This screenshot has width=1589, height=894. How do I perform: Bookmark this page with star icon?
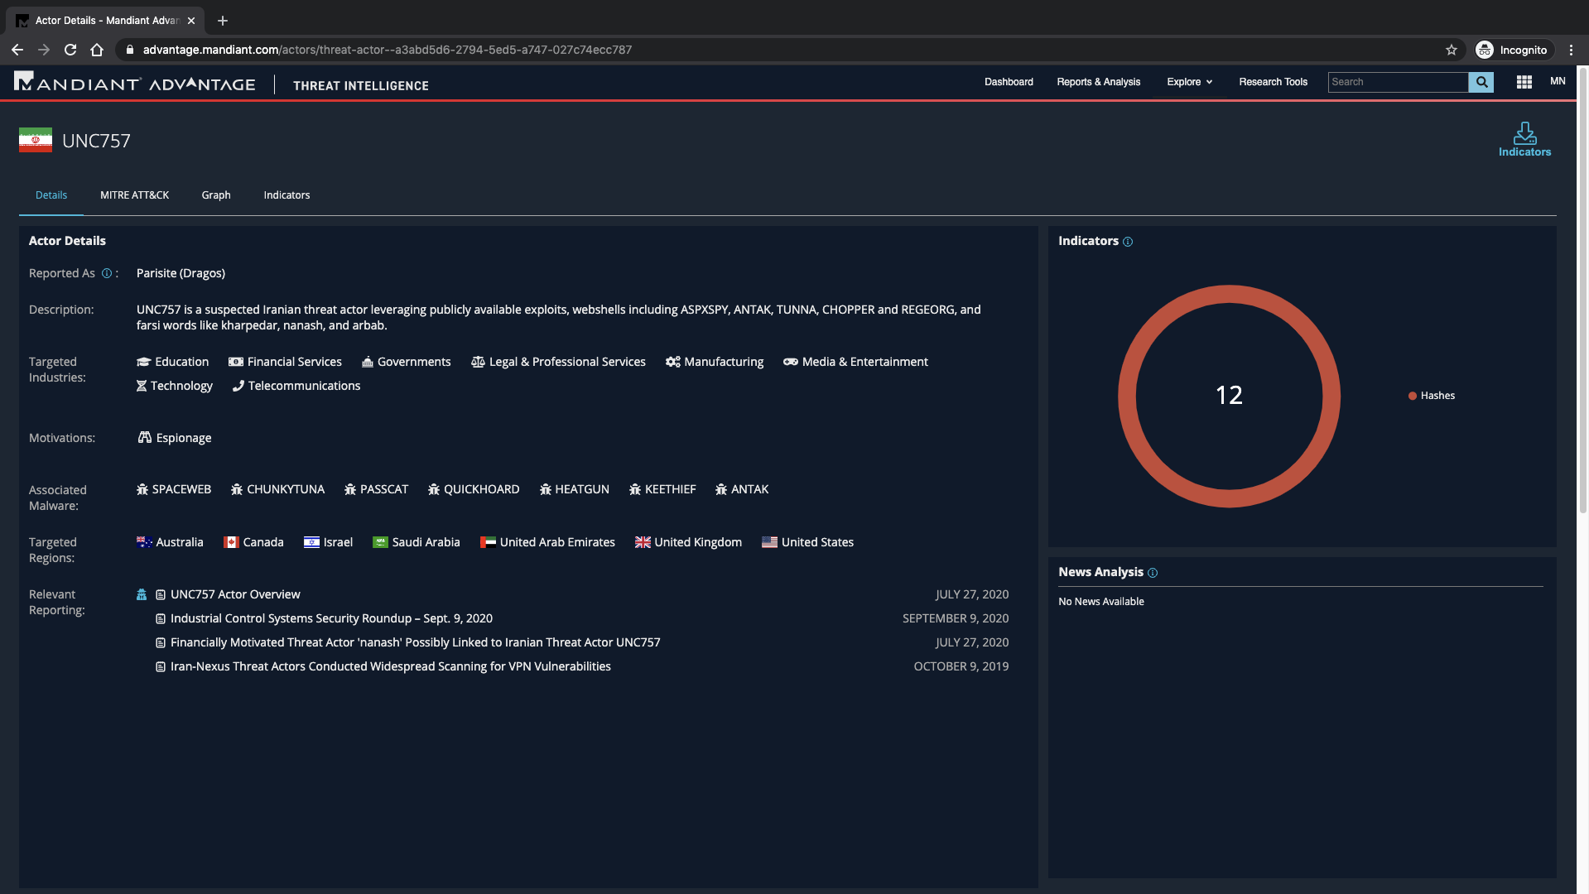[x=1451, y=50]
